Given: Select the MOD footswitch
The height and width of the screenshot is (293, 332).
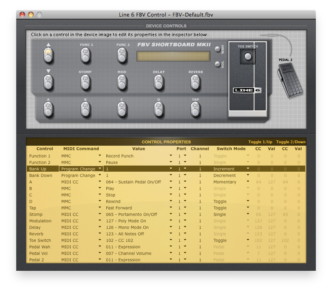Looking at the screenshot, I should click(122, 83).
